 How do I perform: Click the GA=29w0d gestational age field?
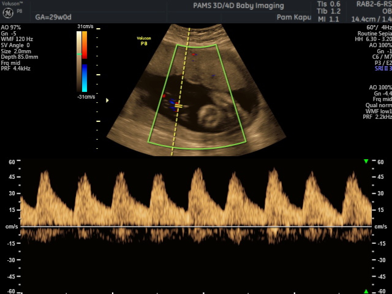tap(53, 17)
